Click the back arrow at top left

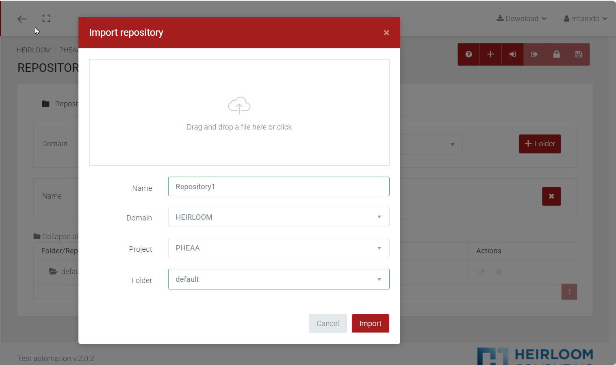coord(22,19)
